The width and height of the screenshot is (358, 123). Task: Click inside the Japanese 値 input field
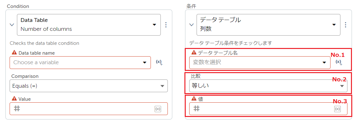tap(268, 109)
